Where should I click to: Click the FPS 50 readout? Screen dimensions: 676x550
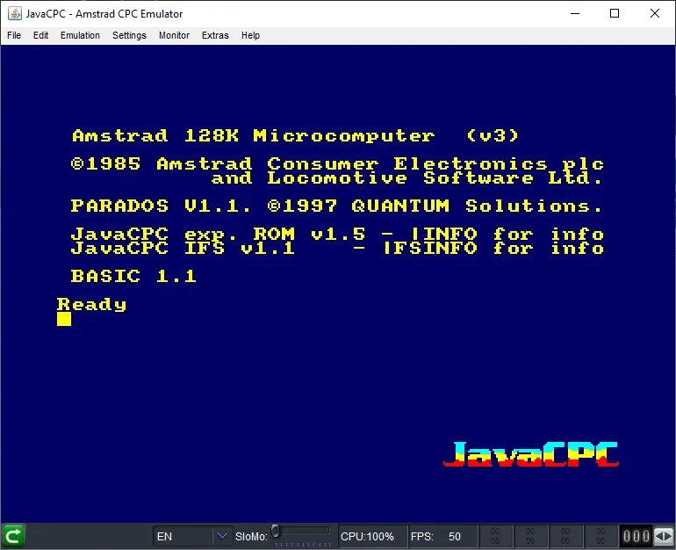(442, 536)
